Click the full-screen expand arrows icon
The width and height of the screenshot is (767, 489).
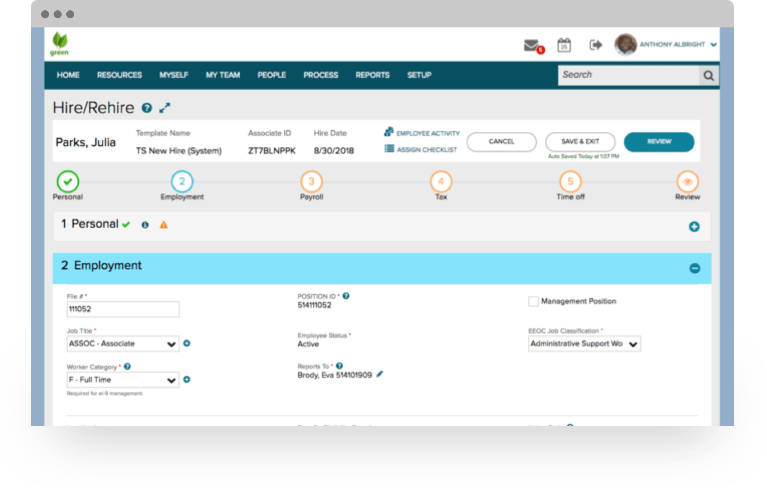[x=165, y=107]
